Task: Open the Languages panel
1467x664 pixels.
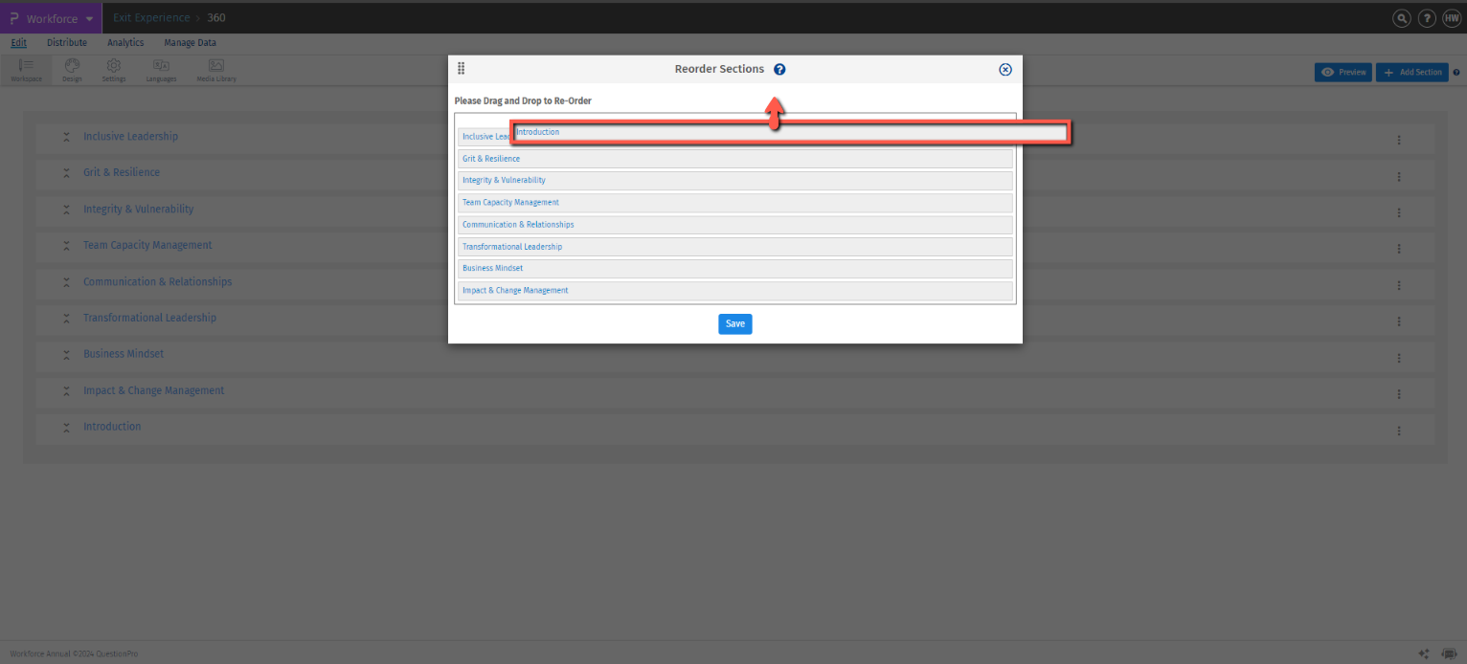Action: [x=161, y=68]
